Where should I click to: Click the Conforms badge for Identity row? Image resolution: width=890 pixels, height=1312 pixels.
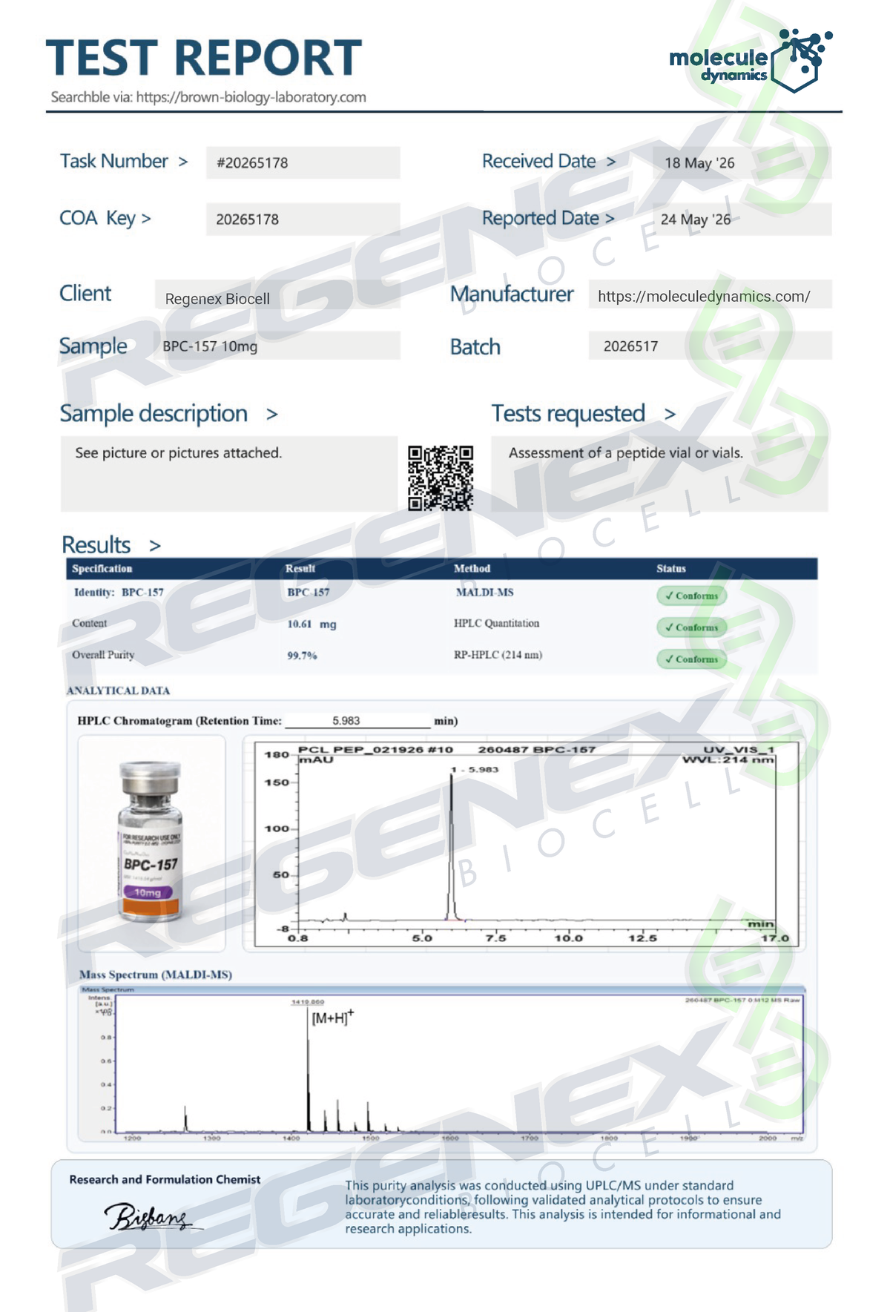691,596
